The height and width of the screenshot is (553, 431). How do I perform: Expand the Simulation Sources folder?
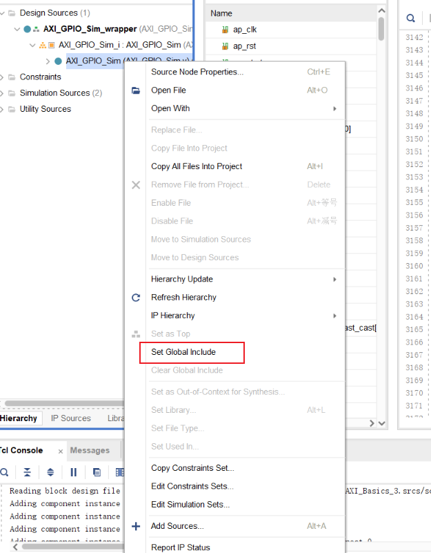coord(3,93)
